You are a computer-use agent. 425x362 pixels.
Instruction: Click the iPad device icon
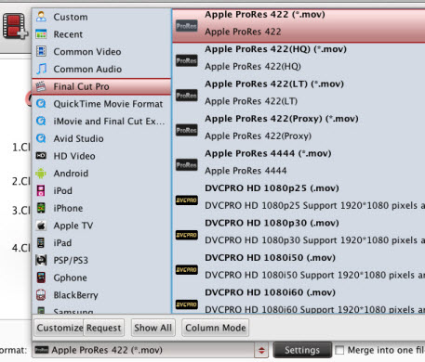pos(41,243)
